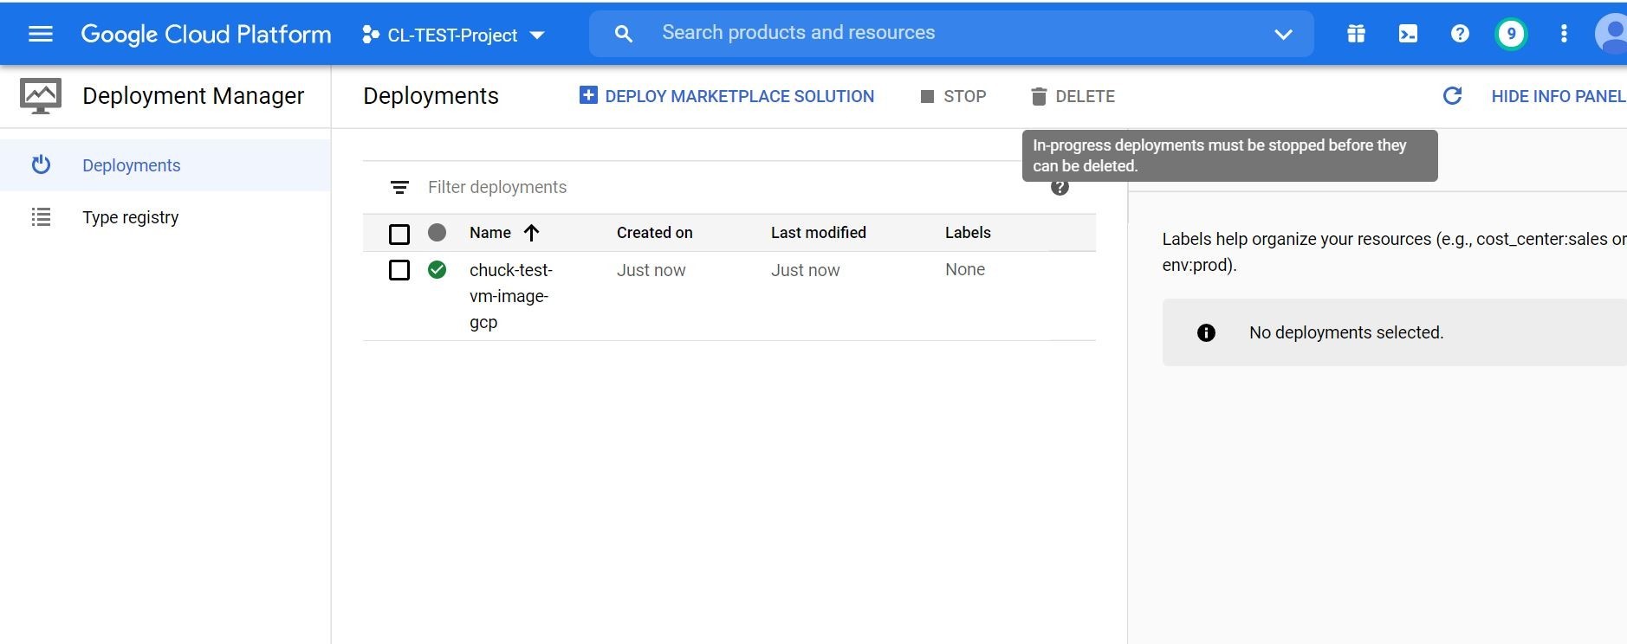Open the three-dot settings menu
This screenshot has height=644, width=1627.
tap(1564, 34)
